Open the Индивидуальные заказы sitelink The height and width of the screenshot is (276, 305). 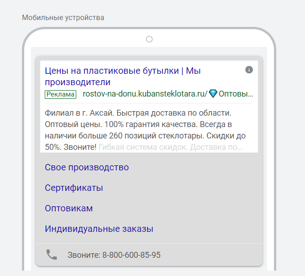pyautogui.click(x=99, y=229)
